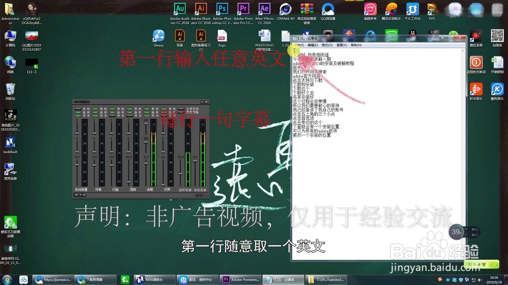Select the 开销明细 spreadsheet icon
The height and width of the screenshot is (285, 508).
pyautogui.click(x=497, y=65)
